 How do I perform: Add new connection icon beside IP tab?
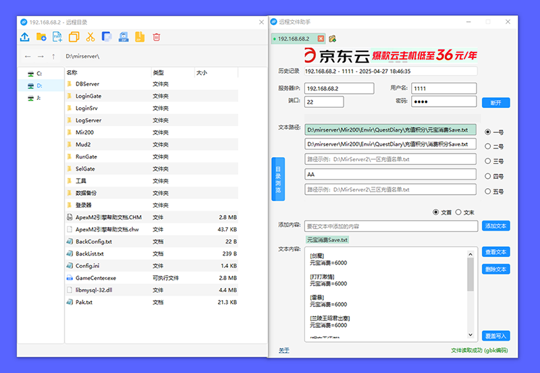[x=332, y=38]
